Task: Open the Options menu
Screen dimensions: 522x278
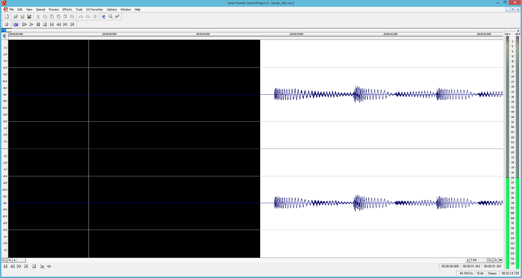Action: tap(111, 9)
